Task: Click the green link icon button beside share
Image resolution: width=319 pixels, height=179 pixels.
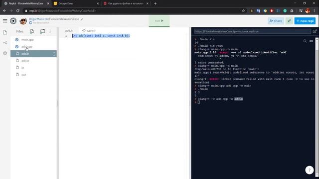Action: pyautogui.click(x=289, y=21)
